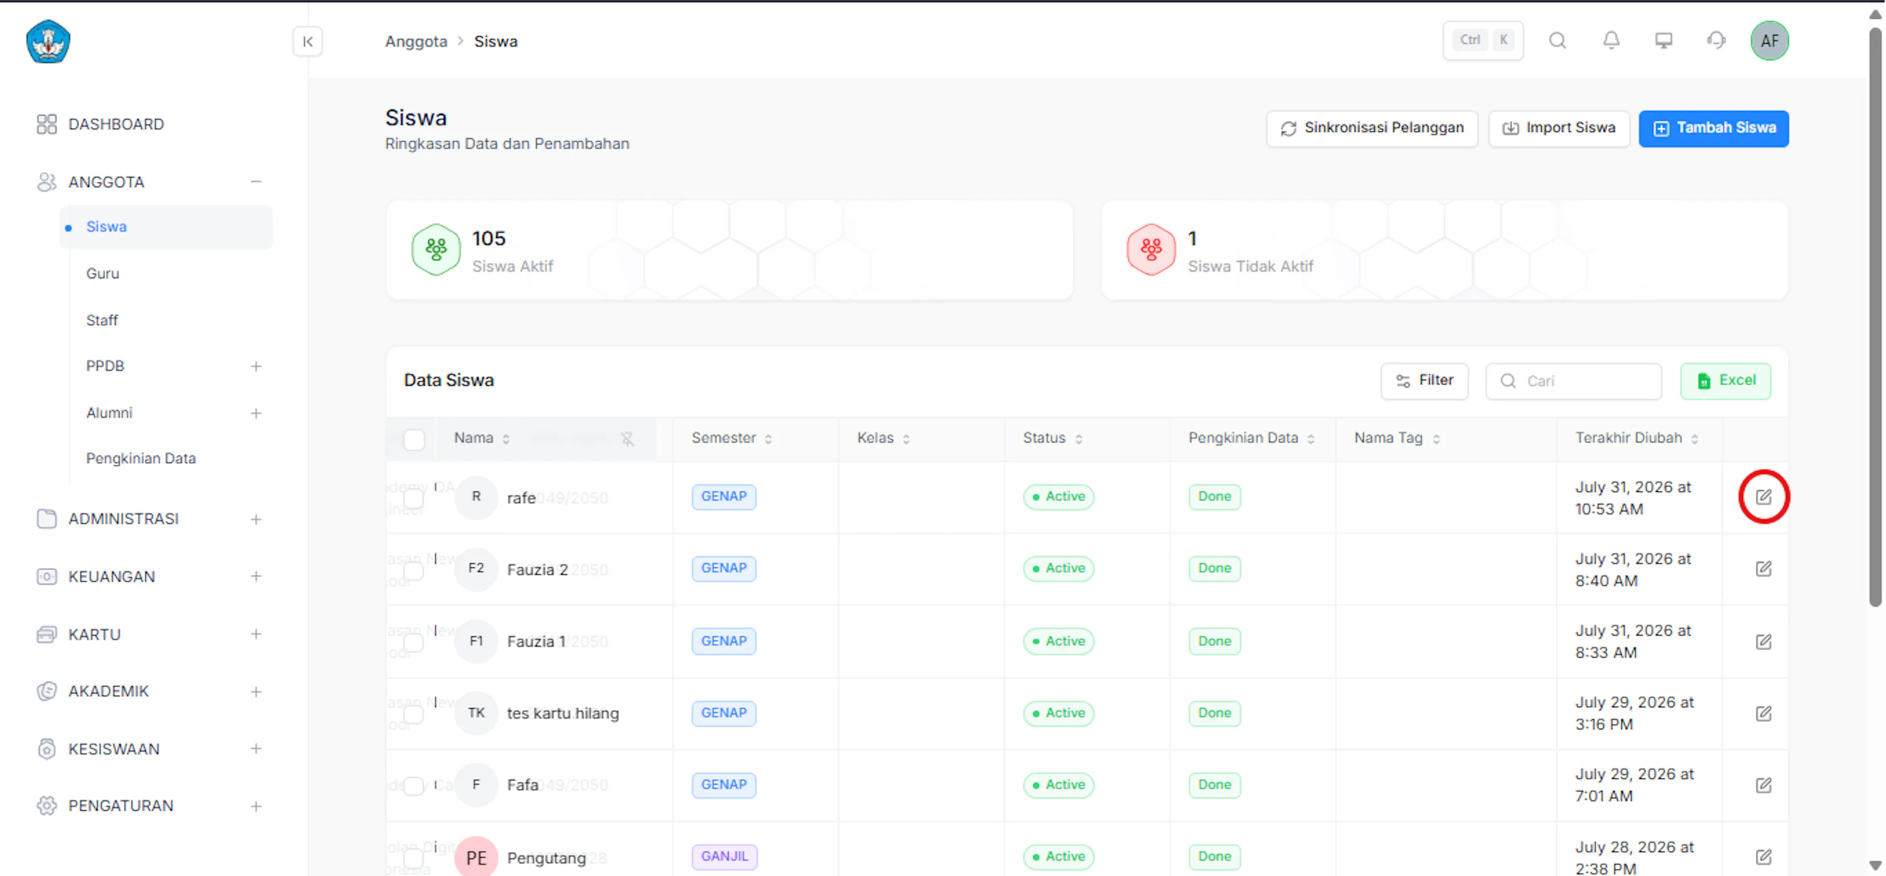Sort by the Kelas column header

[883, 438]
